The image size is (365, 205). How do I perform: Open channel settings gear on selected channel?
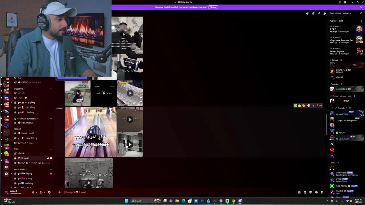[x=51, y=158]
